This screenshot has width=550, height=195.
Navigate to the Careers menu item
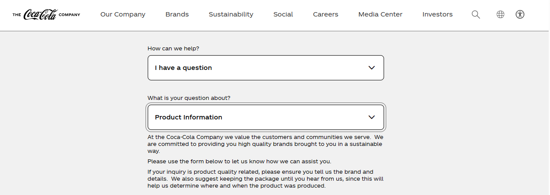click(x=325, y=14)
